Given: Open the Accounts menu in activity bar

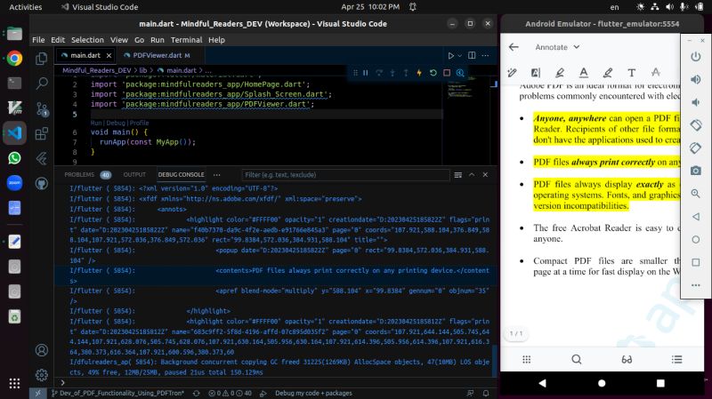Looking at the screenshot, I should coord(42,350).
